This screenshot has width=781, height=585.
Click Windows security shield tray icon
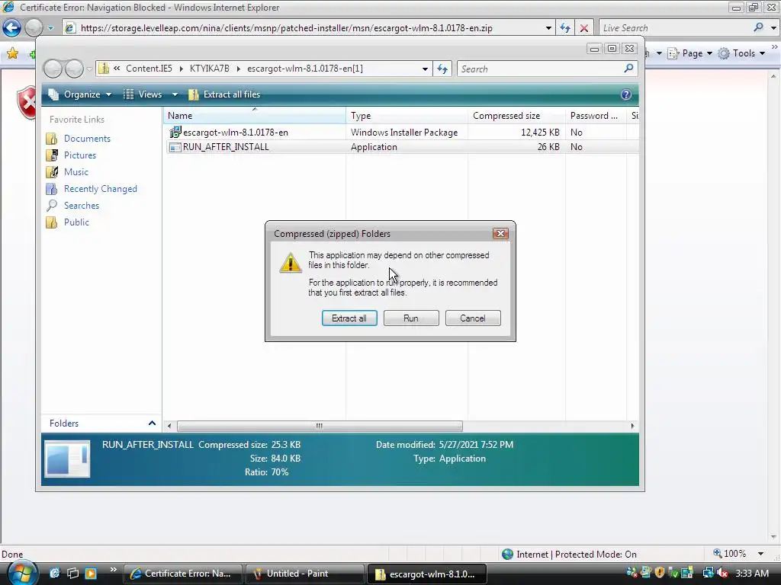point(660,574)
